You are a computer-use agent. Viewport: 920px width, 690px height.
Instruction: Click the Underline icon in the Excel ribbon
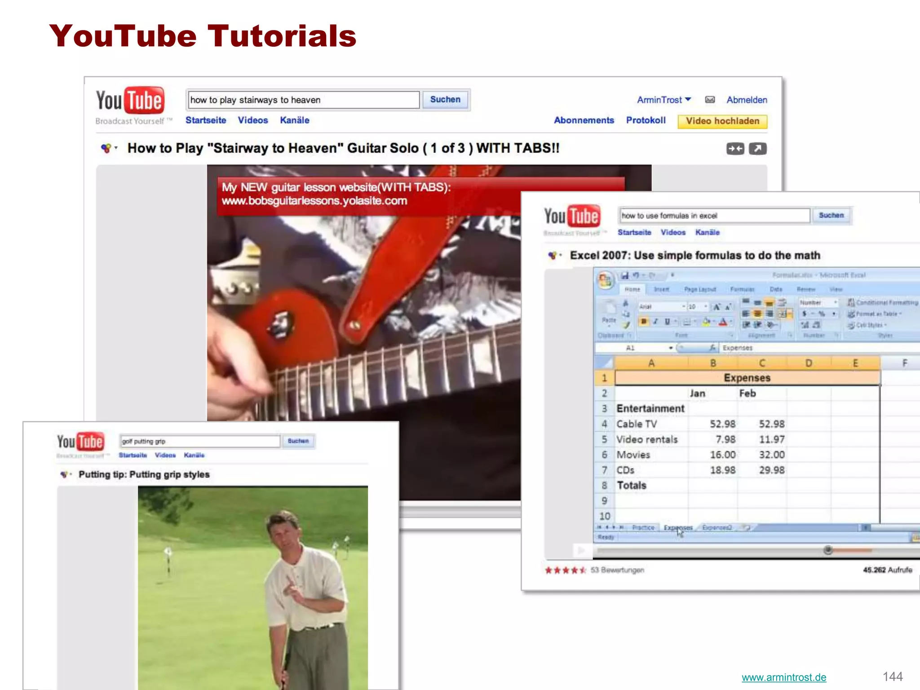tap(667, 321)
